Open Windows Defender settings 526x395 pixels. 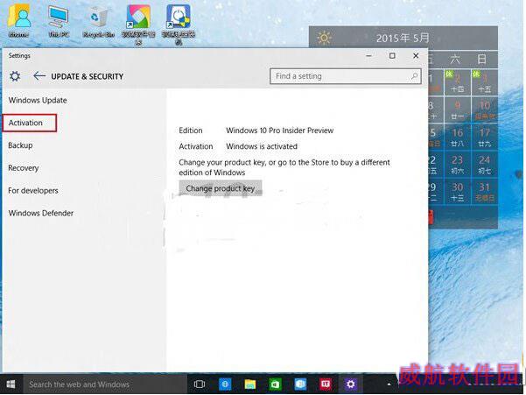coord(41,213)
